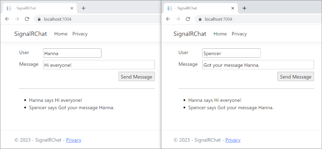
Task: Open a new tab in the left browser
Action: [83, 8]
